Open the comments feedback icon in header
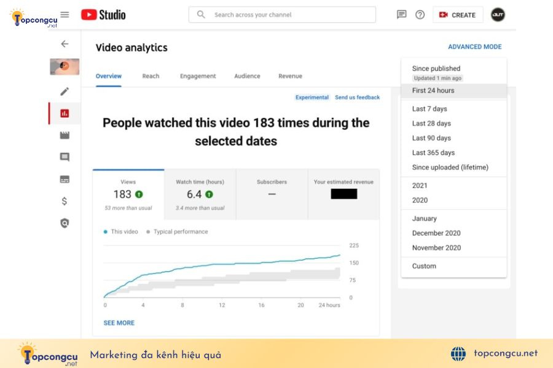 [x=401, y=15]
